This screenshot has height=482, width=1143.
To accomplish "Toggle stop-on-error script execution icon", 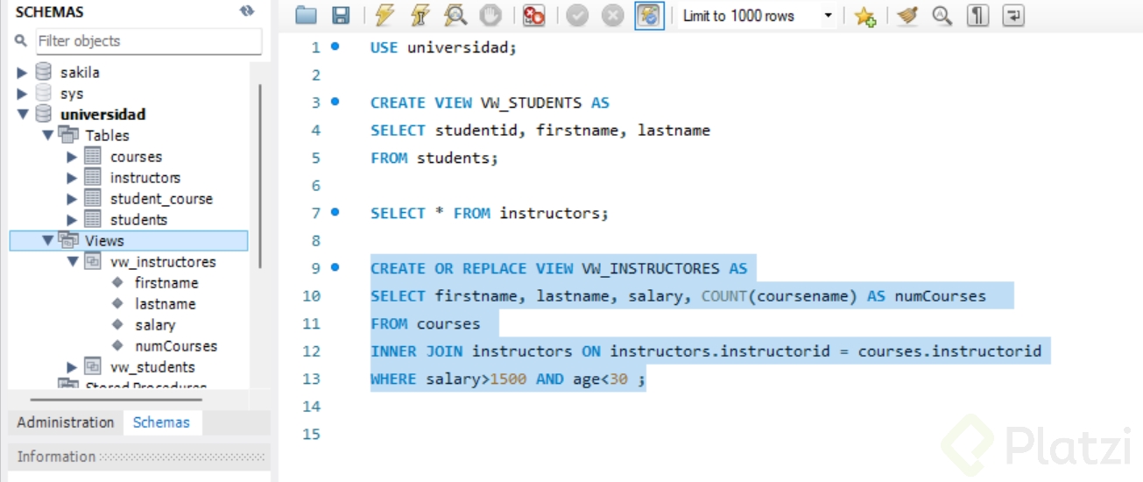I will pyautogui.click(x=533, y=16).
